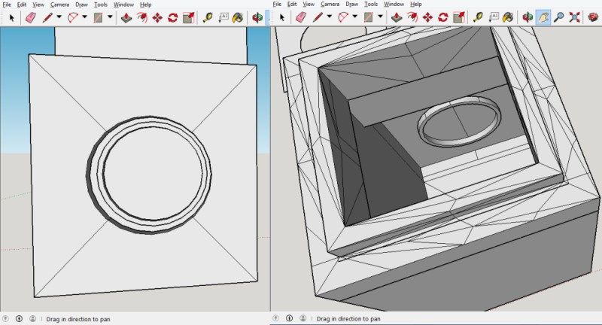This screenshot has height=325, width=602.
Task: Pick the Rotate tool in right window
Action: click(x=443, y=17)
